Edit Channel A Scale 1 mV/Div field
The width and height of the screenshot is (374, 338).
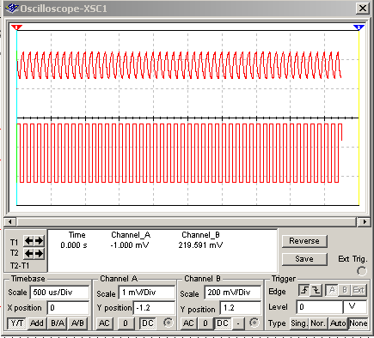point(146,293)
